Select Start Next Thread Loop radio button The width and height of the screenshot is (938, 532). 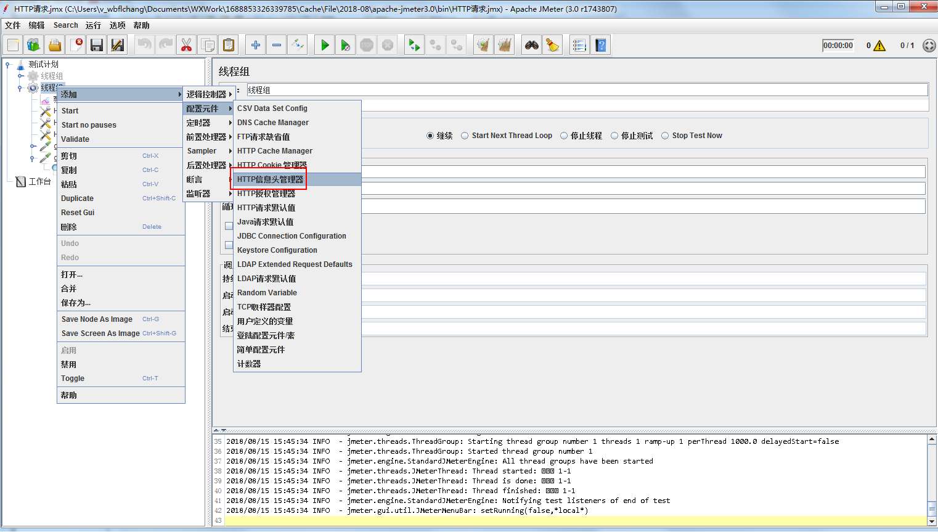[465, 136]
